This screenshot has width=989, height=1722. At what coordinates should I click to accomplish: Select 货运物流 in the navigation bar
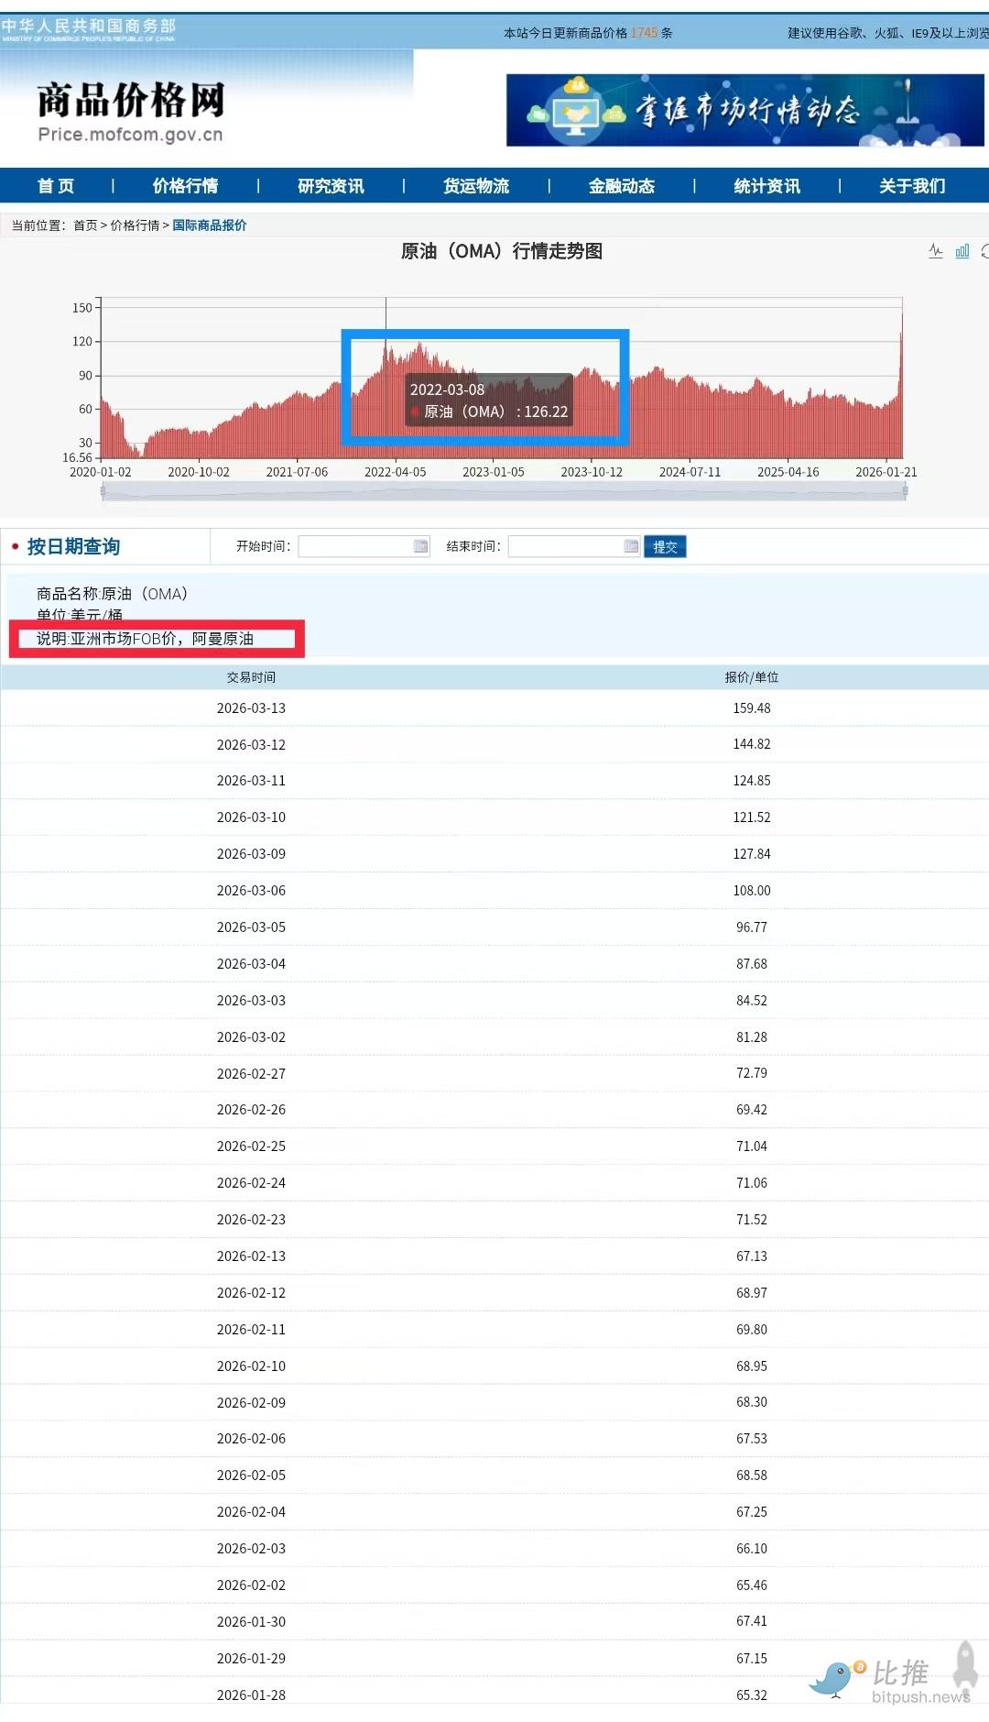click(476, 186)
